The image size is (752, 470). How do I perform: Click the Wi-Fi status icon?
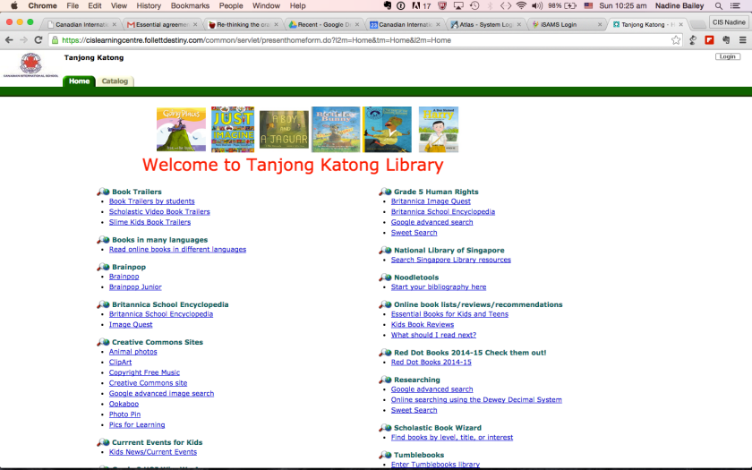point(521,5)
